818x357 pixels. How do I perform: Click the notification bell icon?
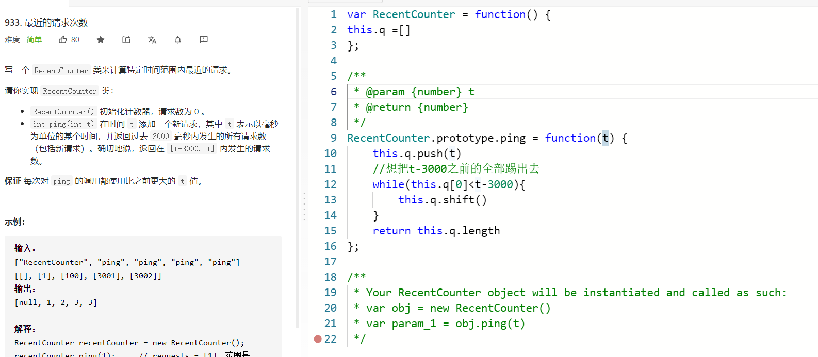178,40
